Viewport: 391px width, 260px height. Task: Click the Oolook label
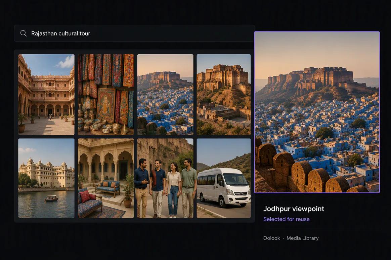(271, 238)
